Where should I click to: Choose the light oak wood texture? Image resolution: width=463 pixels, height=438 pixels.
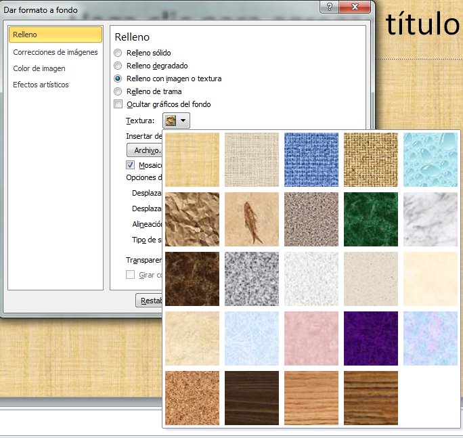311,398
